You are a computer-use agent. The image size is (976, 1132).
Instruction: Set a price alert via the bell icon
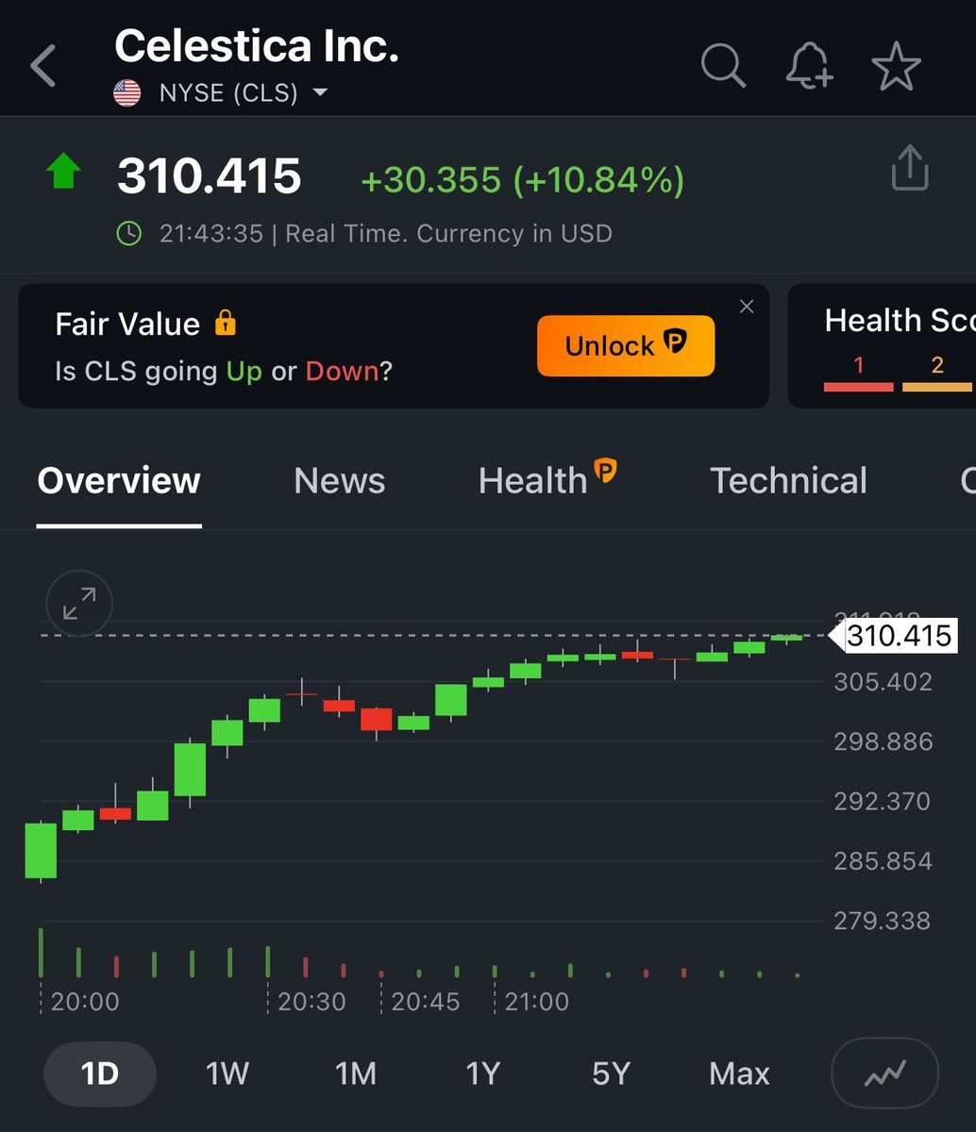tap(808, 66)
